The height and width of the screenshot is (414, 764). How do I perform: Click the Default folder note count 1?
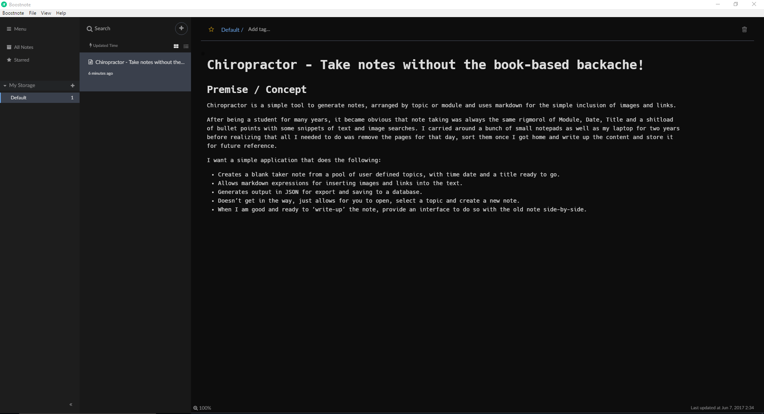tap(72, 98)
